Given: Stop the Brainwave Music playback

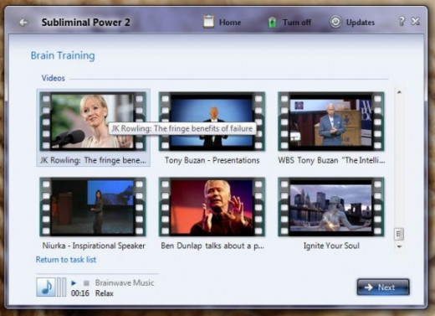Looking at the screenshot, I should 86,283.
